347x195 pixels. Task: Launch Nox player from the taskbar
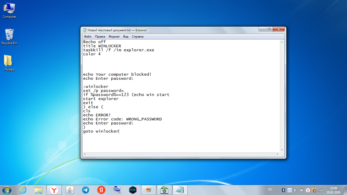pyautogui.click(x=132, y=190)
